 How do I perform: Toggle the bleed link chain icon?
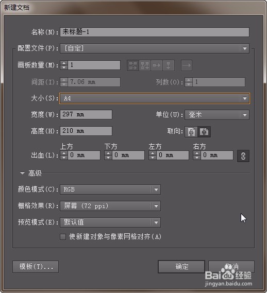click(243, 156)
